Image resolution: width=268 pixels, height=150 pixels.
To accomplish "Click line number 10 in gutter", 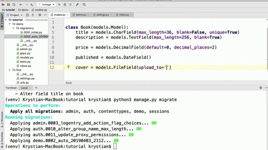I will click(52, 57).
